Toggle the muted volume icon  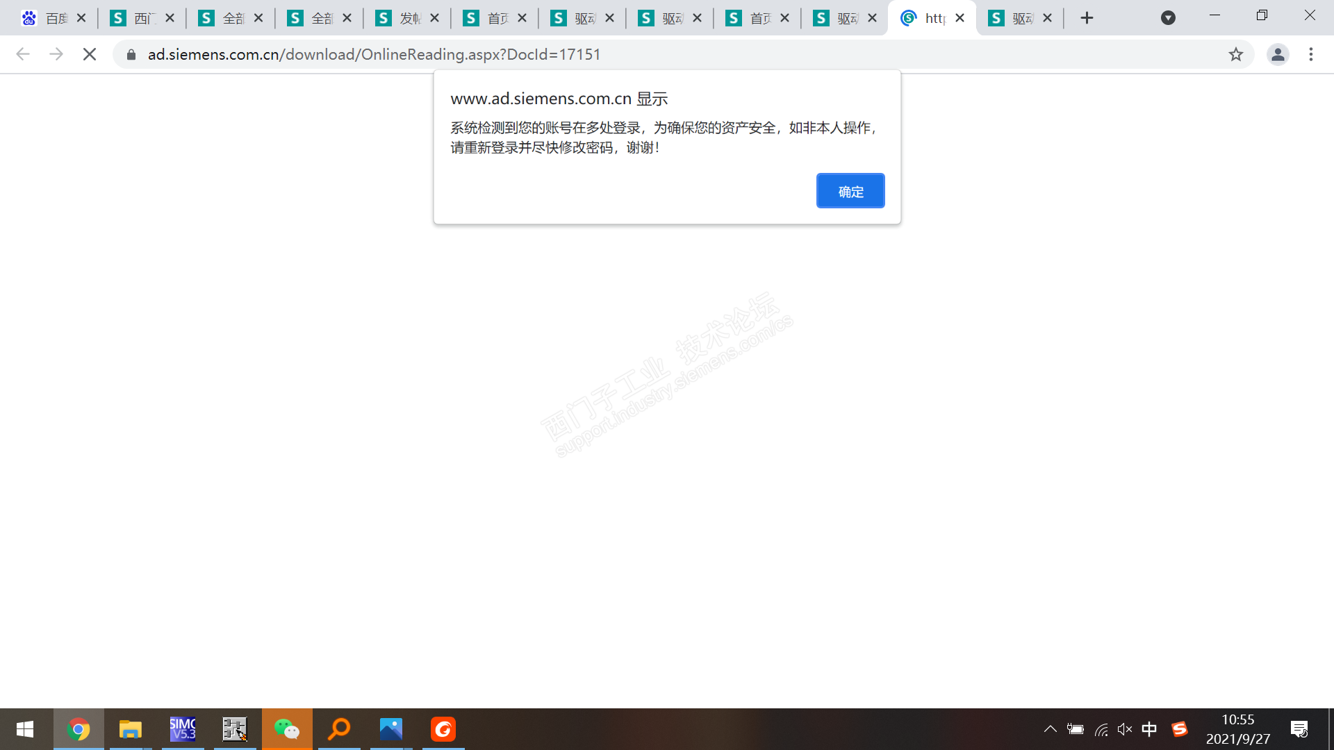(x=1125, y=729)
